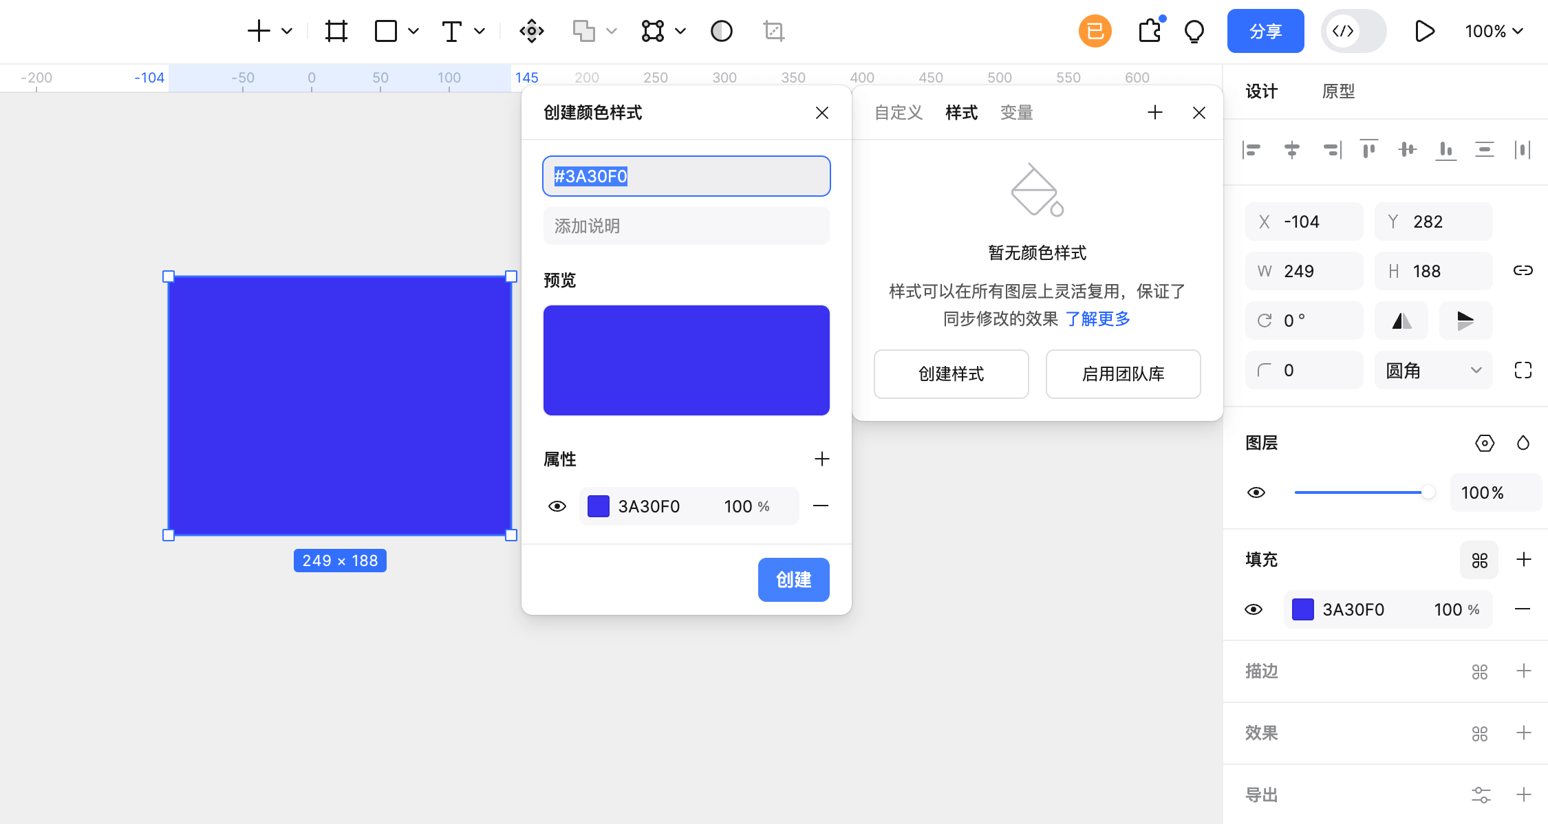
Task: Flip horizontal using mirror icon
Action: pyautogui.click(x=1401, y=321)
